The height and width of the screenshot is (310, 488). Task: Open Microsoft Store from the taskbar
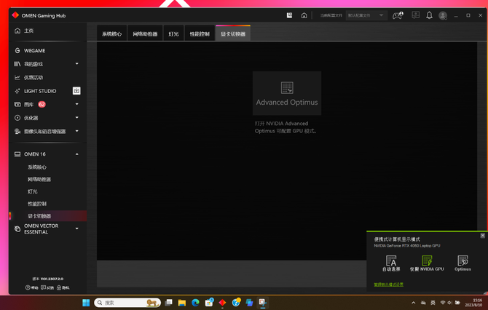[209, 302]
